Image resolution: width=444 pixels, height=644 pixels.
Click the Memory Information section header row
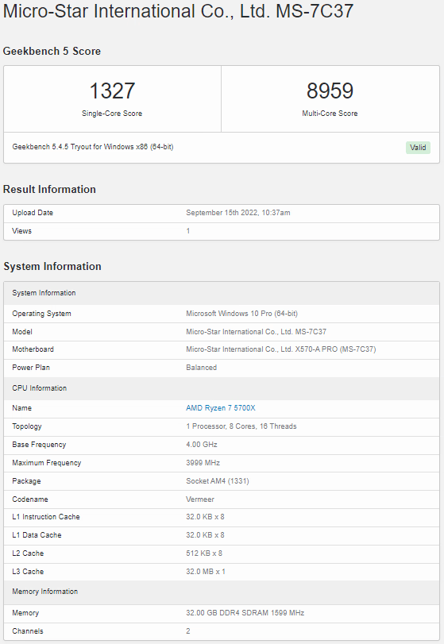tap(222, 592)
